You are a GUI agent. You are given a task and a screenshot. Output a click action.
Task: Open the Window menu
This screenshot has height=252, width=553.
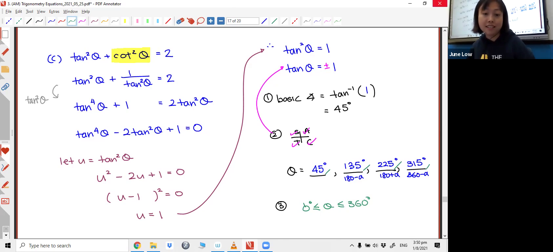(x=71, y=11)
